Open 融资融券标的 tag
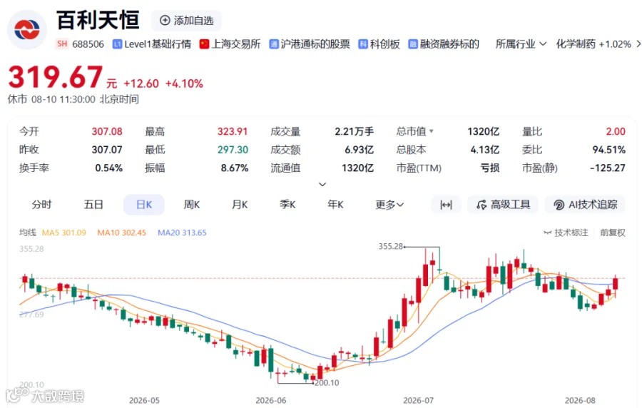The image size is (642, 408). pos(444,44)
